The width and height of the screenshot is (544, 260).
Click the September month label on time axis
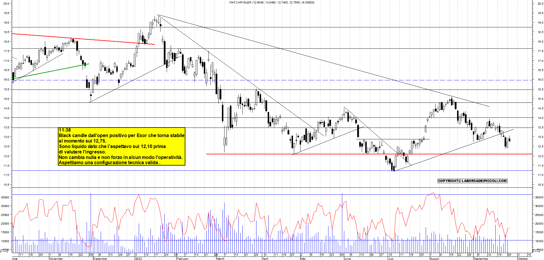click(481, 259)
